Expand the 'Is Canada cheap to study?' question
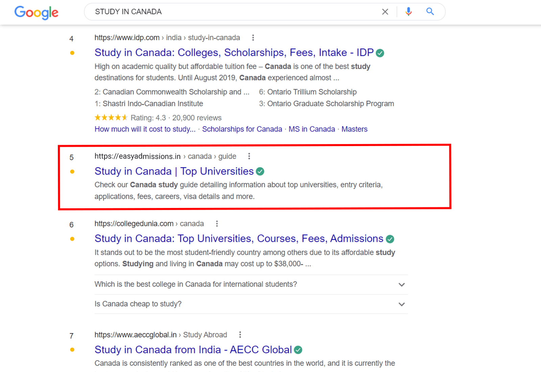Image resolution: width=541 pixels, height=372 pixels. (401, 304)
